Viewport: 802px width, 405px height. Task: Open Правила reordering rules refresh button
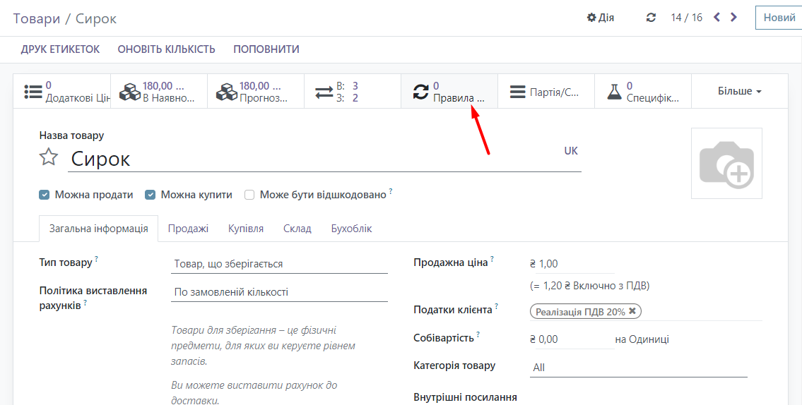coord(449,92)
